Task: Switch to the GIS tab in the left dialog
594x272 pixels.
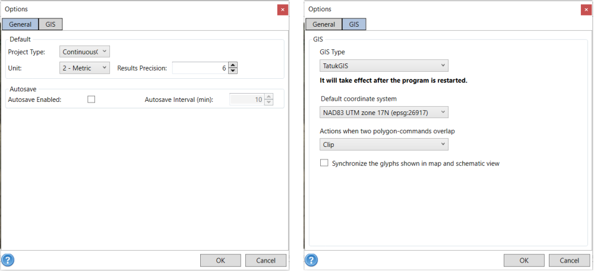Action: click(50, 24)
